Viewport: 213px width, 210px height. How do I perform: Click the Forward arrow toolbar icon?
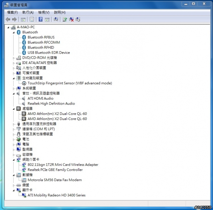point(14,19)
